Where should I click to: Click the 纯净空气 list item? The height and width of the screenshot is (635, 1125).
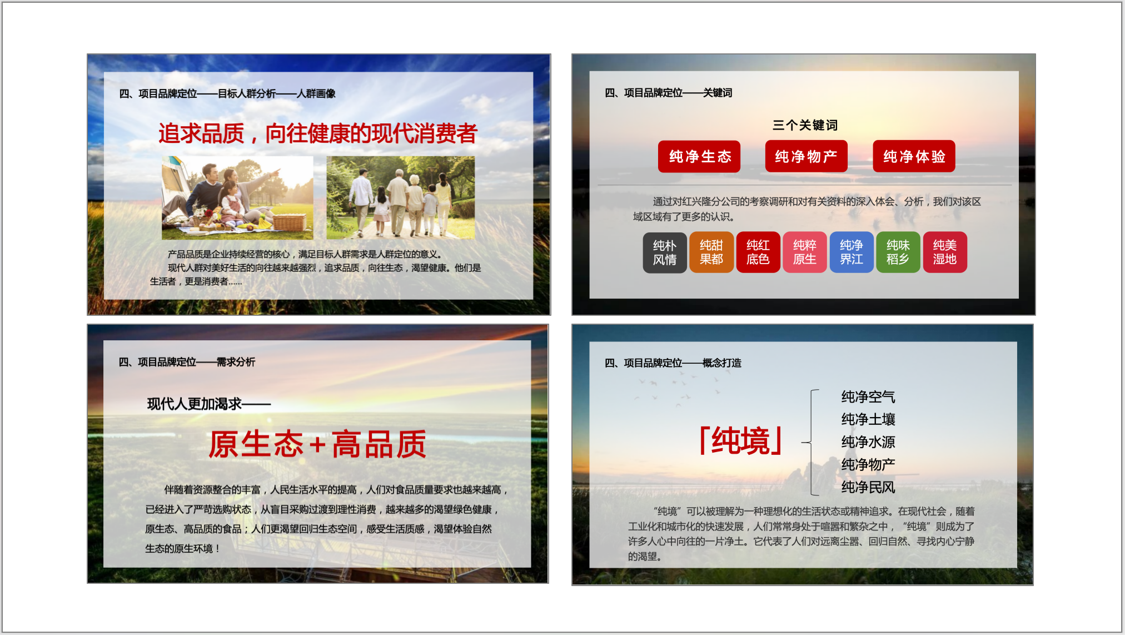click(868, 397)
